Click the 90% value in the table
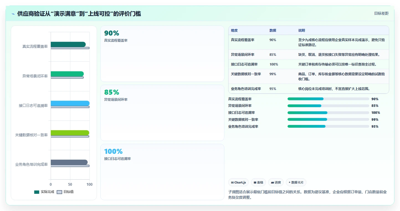Viewport: 400px width, 211px height. point(273,40)
